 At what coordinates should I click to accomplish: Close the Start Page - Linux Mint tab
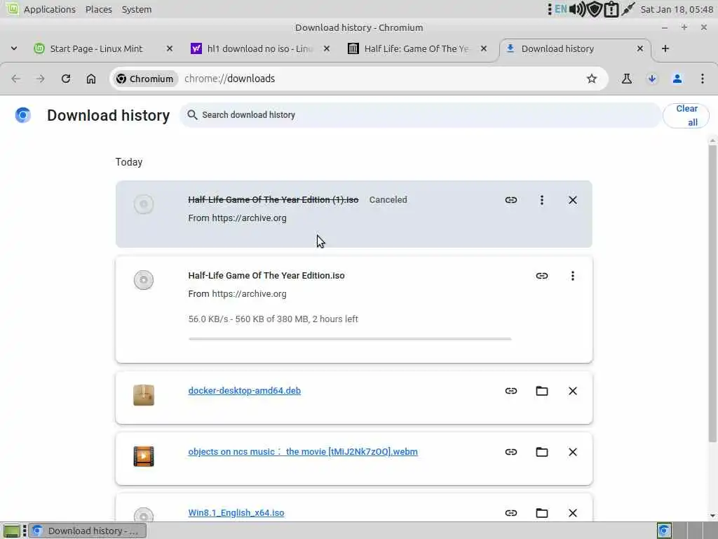[170, 48]
